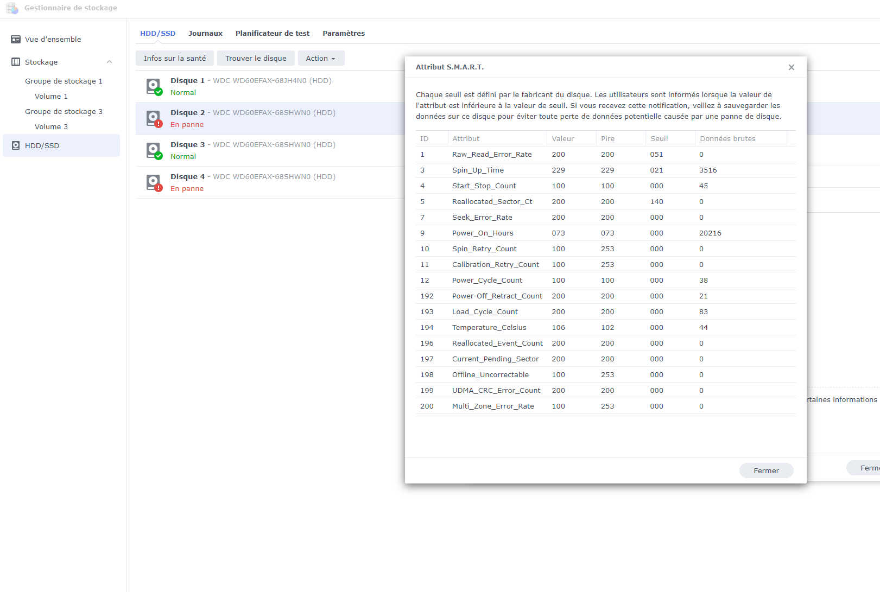
Task: Click the Disque 1 healthy drive icon
Action: point(154,86)
